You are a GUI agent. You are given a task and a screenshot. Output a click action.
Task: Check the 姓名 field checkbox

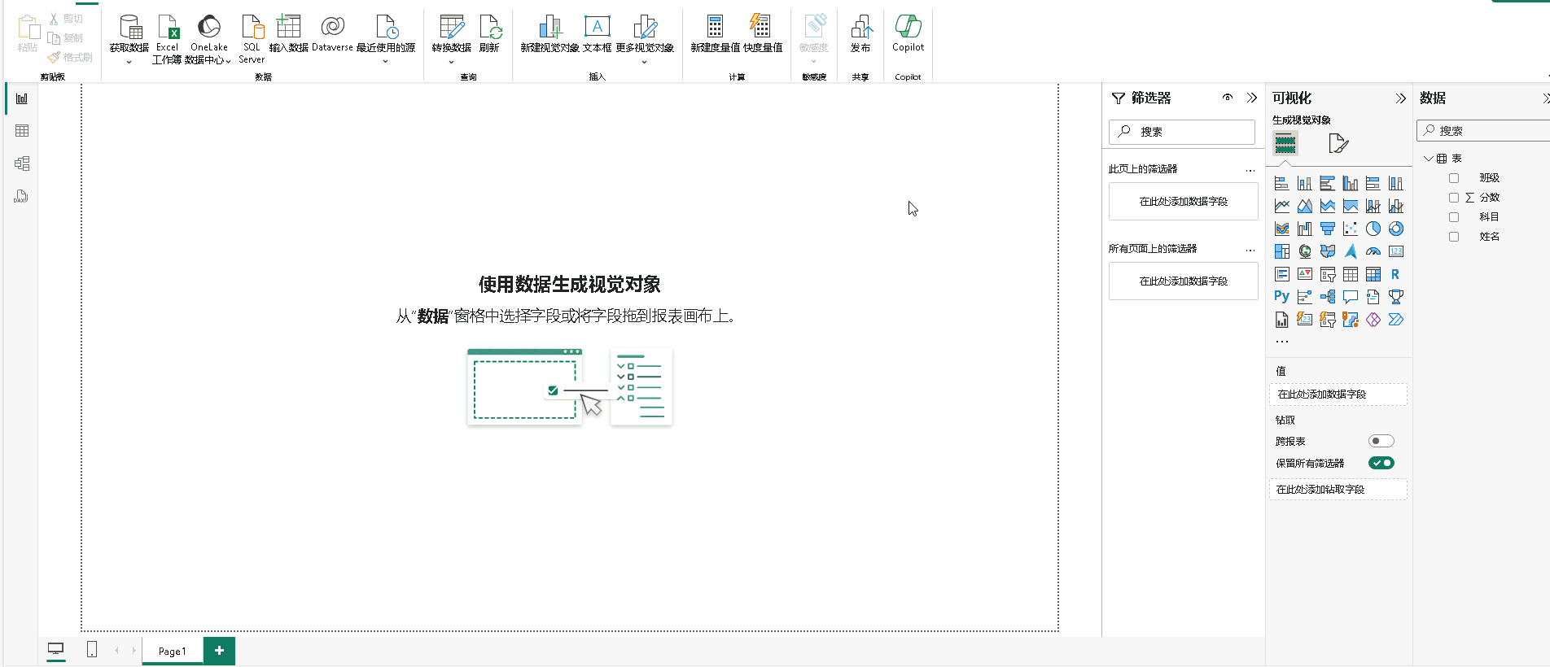click(1454, 237)
